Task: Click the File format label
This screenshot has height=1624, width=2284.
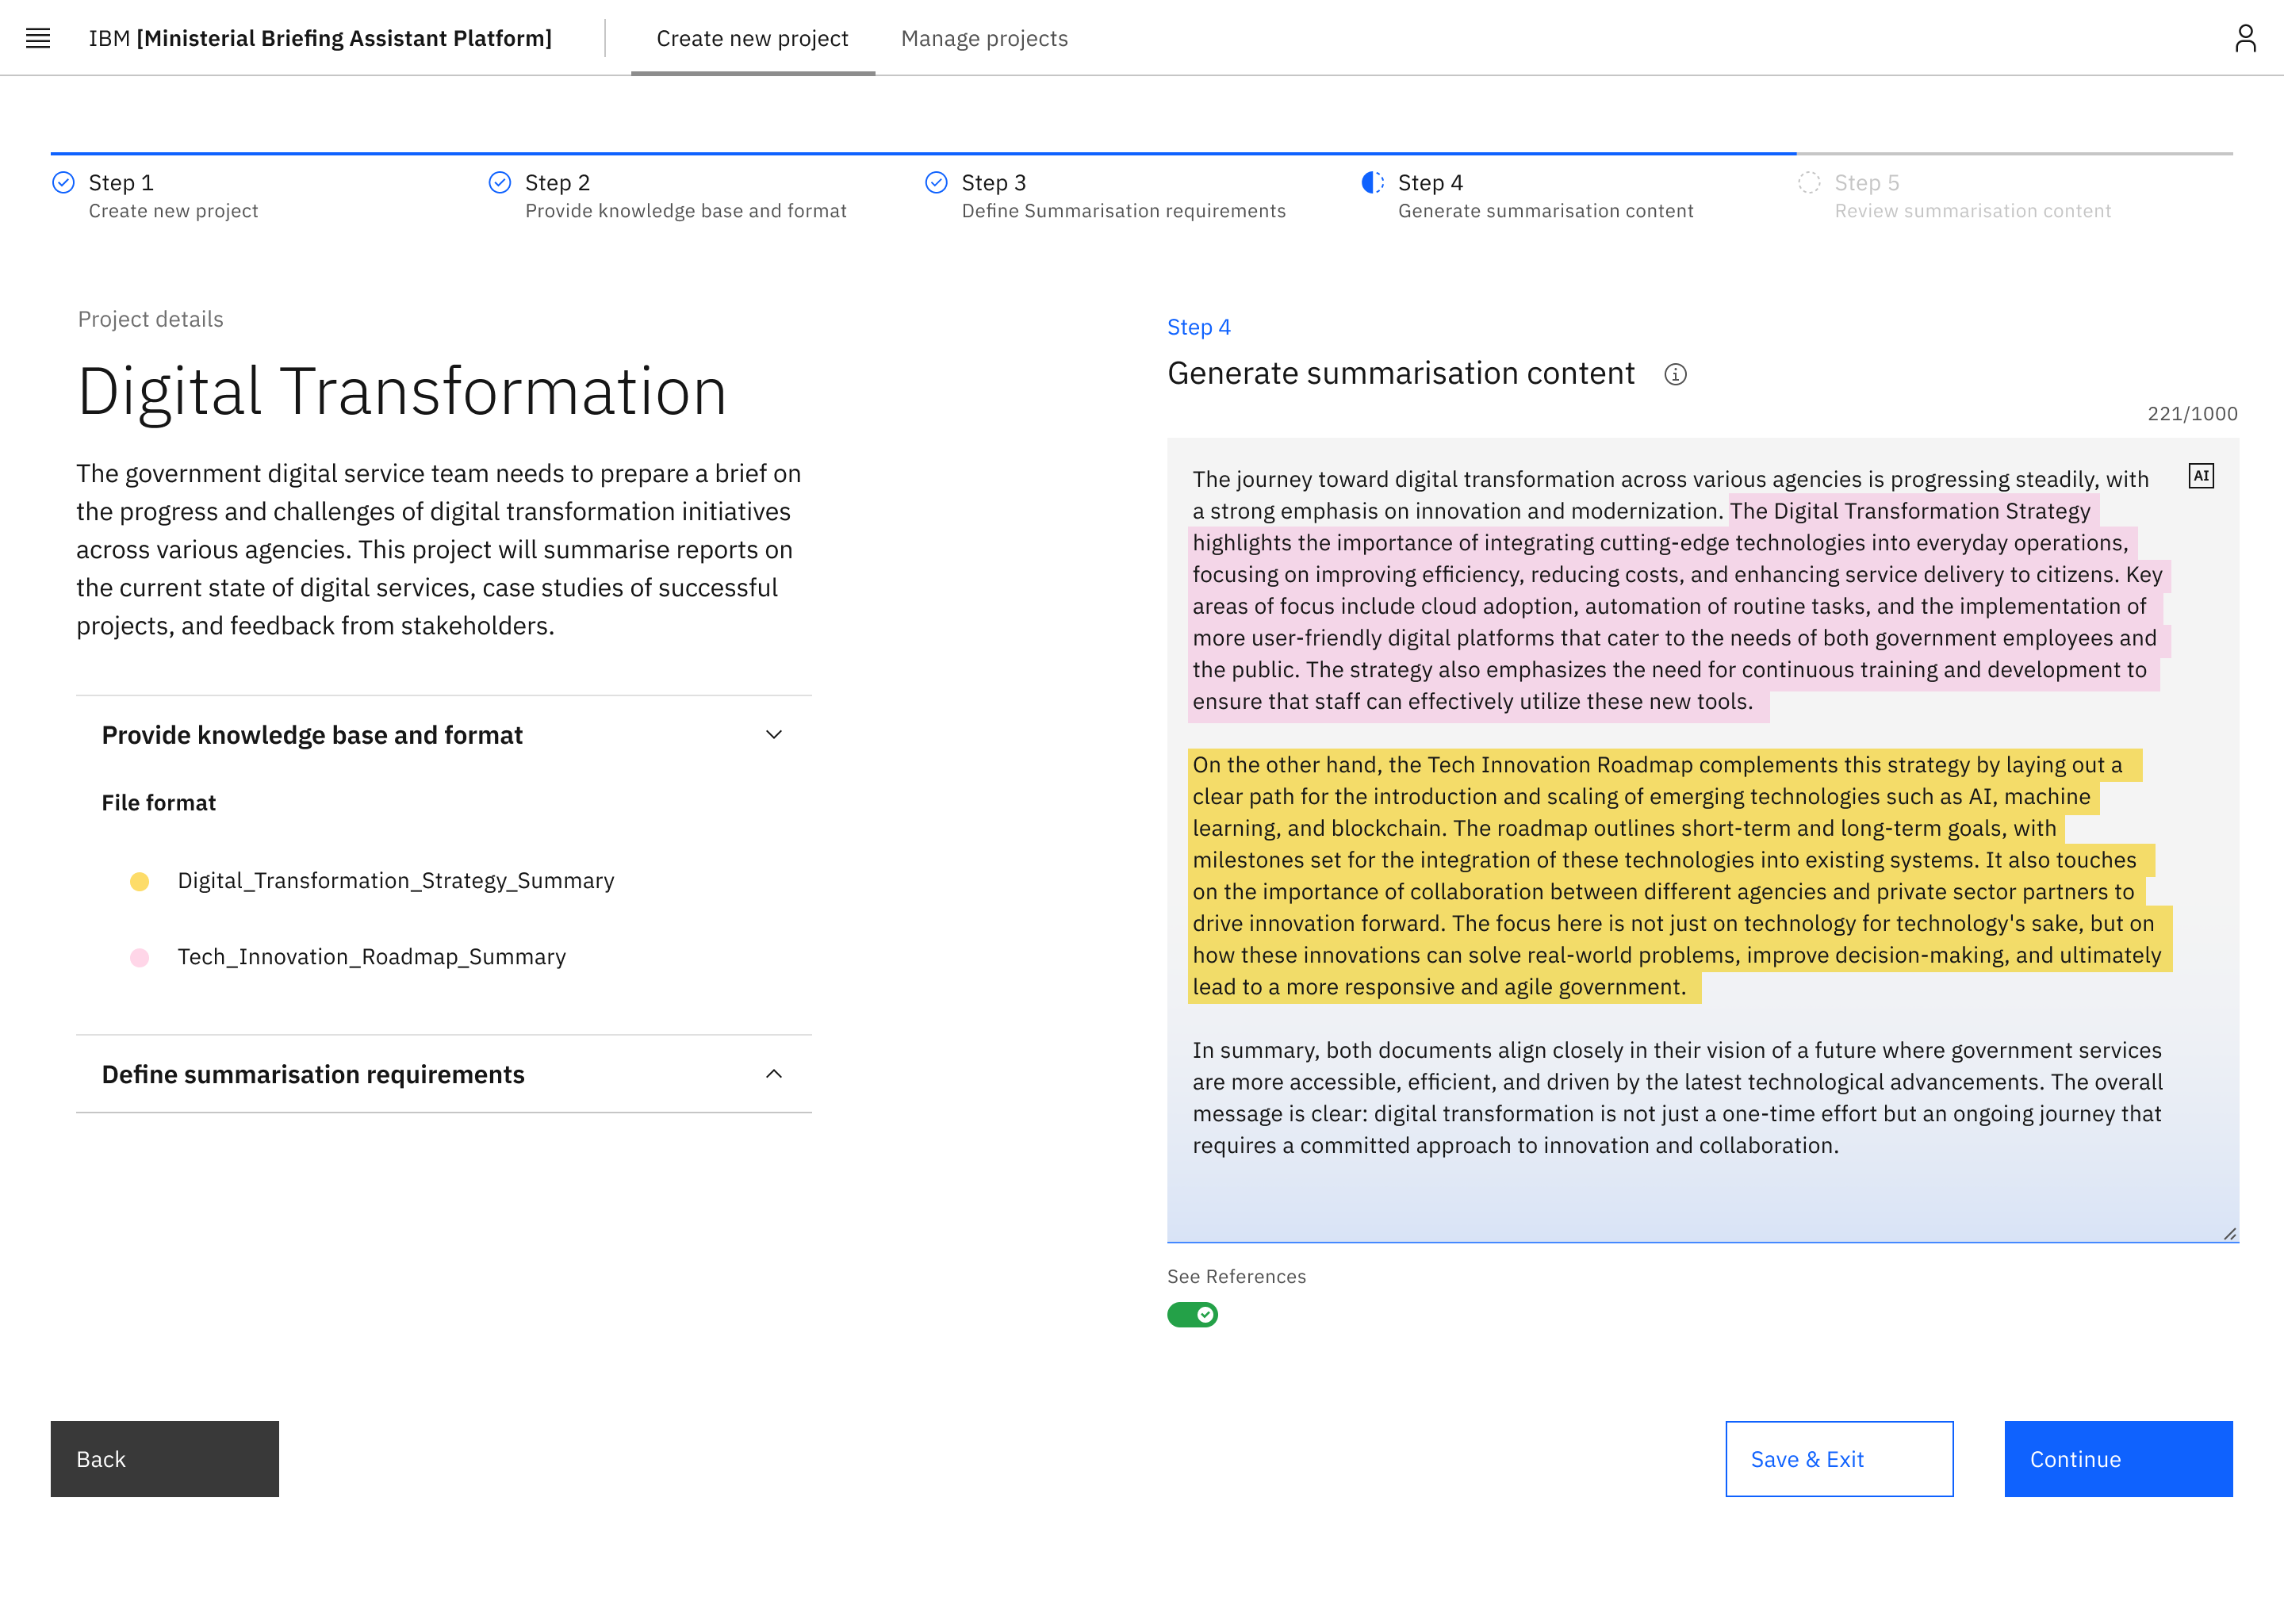Action: coord(159,803)
